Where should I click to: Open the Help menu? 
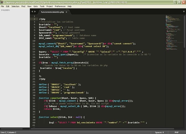pyautogui.click(x=69, y=6)
